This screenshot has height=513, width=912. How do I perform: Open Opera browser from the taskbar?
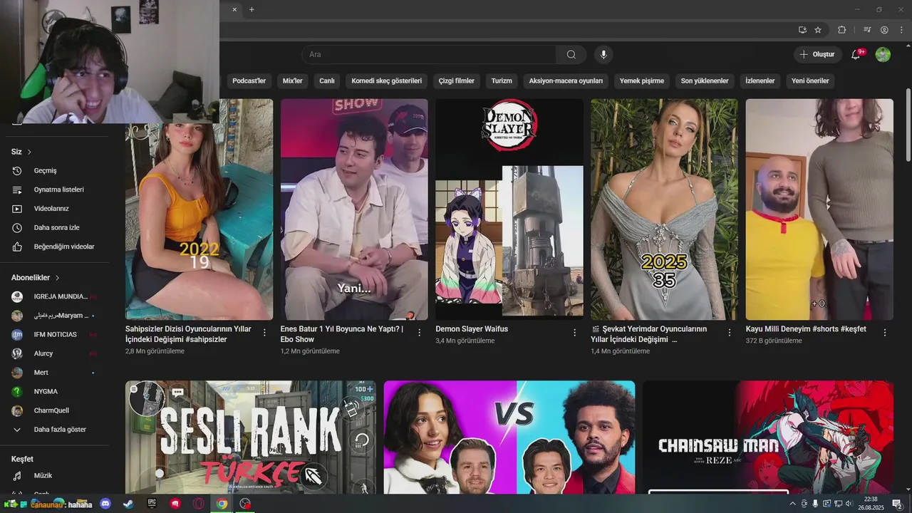[x=199, y=504]
